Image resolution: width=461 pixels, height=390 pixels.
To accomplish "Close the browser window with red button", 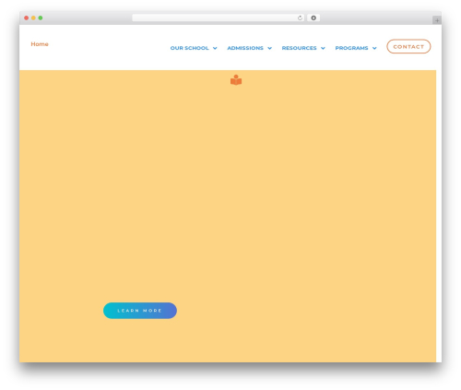I will 27,18.
